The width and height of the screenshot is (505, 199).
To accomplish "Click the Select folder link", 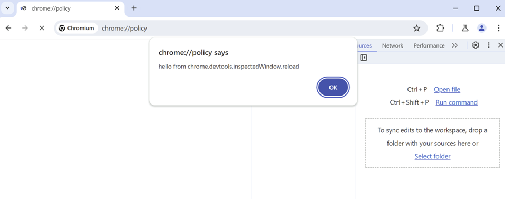I will click(432, 156).
